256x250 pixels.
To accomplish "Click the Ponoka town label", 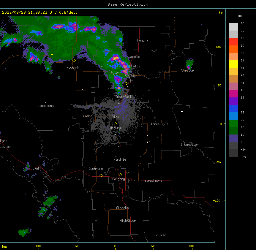I will click(143, 40).
